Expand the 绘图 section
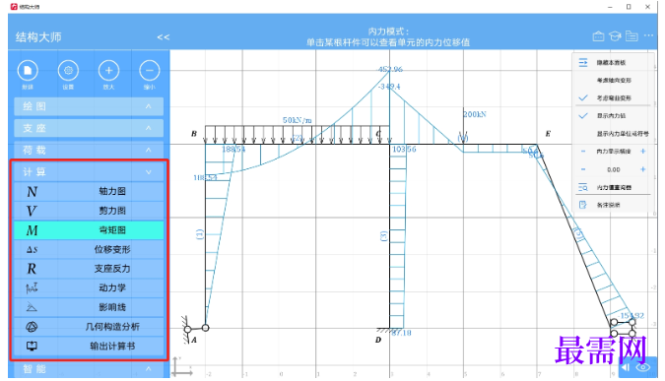 click(89, 106)
